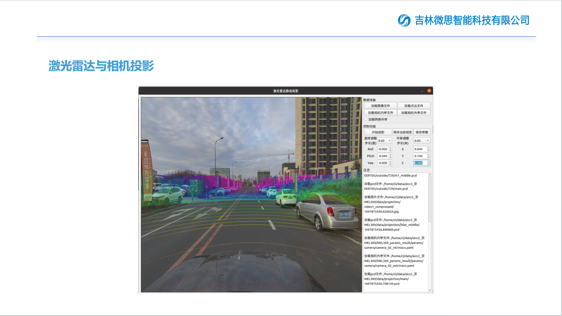This screenshot has width=562, height=316.
Task: Increase the Yaw value with up arrow
Action: (x=390, y=162)
